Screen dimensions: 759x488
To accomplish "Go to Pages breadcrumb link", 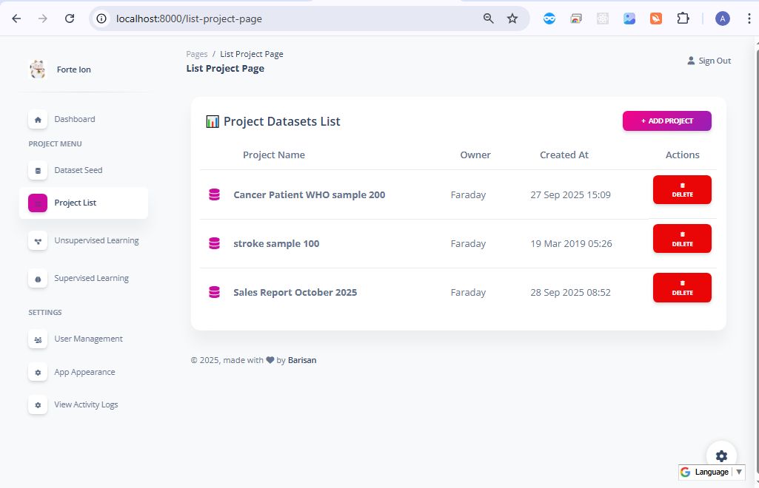I will 197,54.
